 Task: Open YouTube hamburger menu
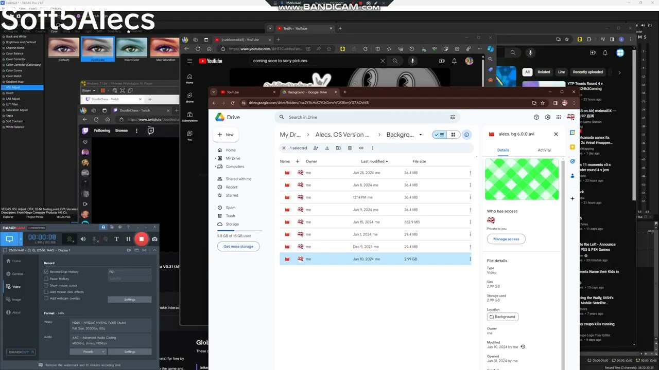189,61
